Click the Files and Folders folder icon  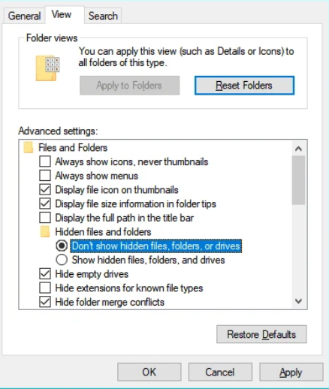tap(29, 148)
